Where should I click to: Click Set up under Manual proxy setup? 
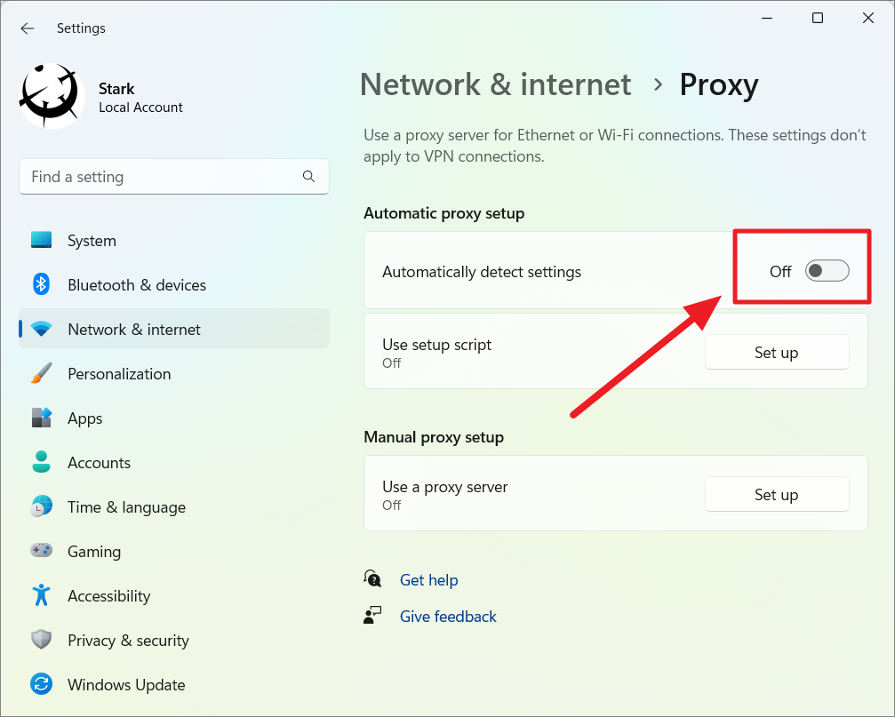776,494
